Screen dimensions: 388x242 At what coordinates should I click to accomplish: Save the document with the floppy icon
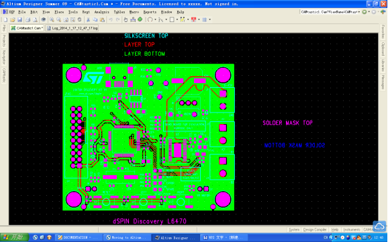click(x=19, y=19)
